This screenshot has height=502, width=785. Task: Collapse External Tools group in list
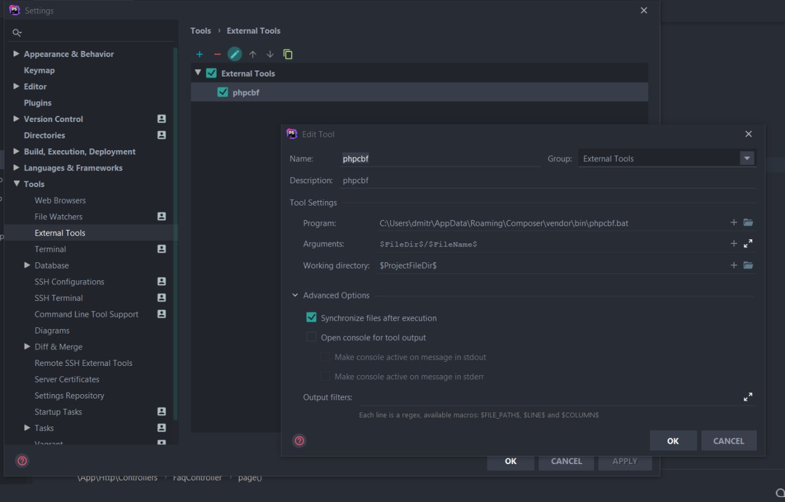[x=198, y=73]
